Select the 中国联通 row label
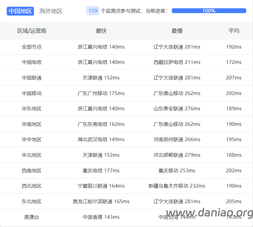253x227 pixels. click(x=32, y=78)
